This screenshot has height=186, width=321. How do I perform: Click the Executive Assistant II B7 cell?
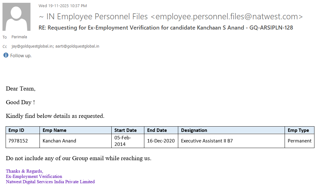(x=207, y=141)
